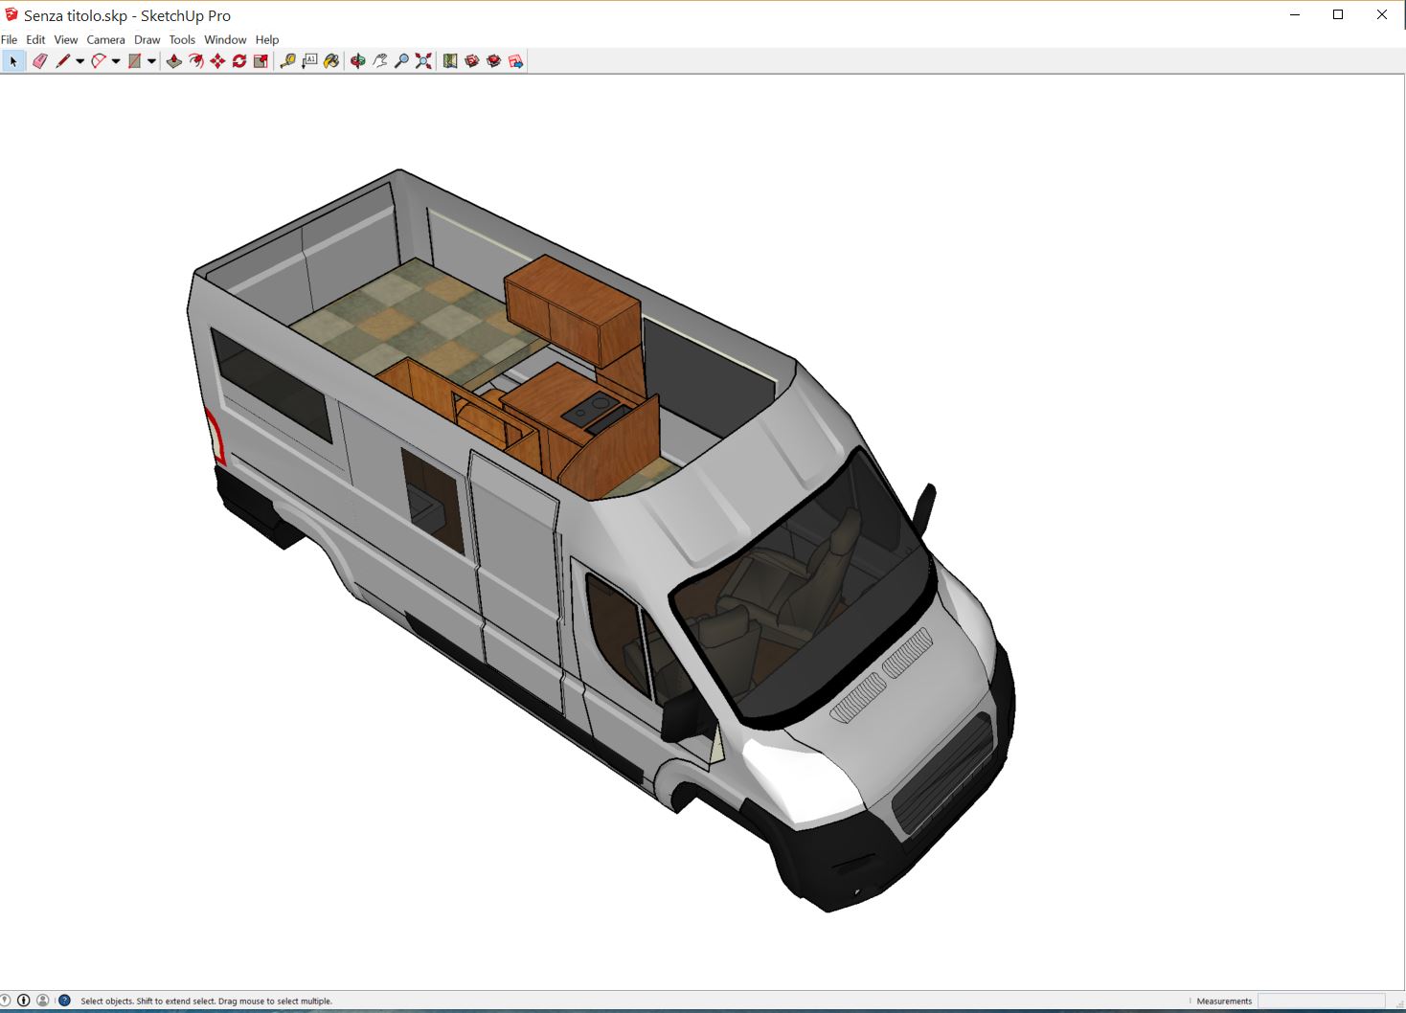1406x1013 pixels.
Task: Select the Tape Measure tool
Action: pos(289,60)
